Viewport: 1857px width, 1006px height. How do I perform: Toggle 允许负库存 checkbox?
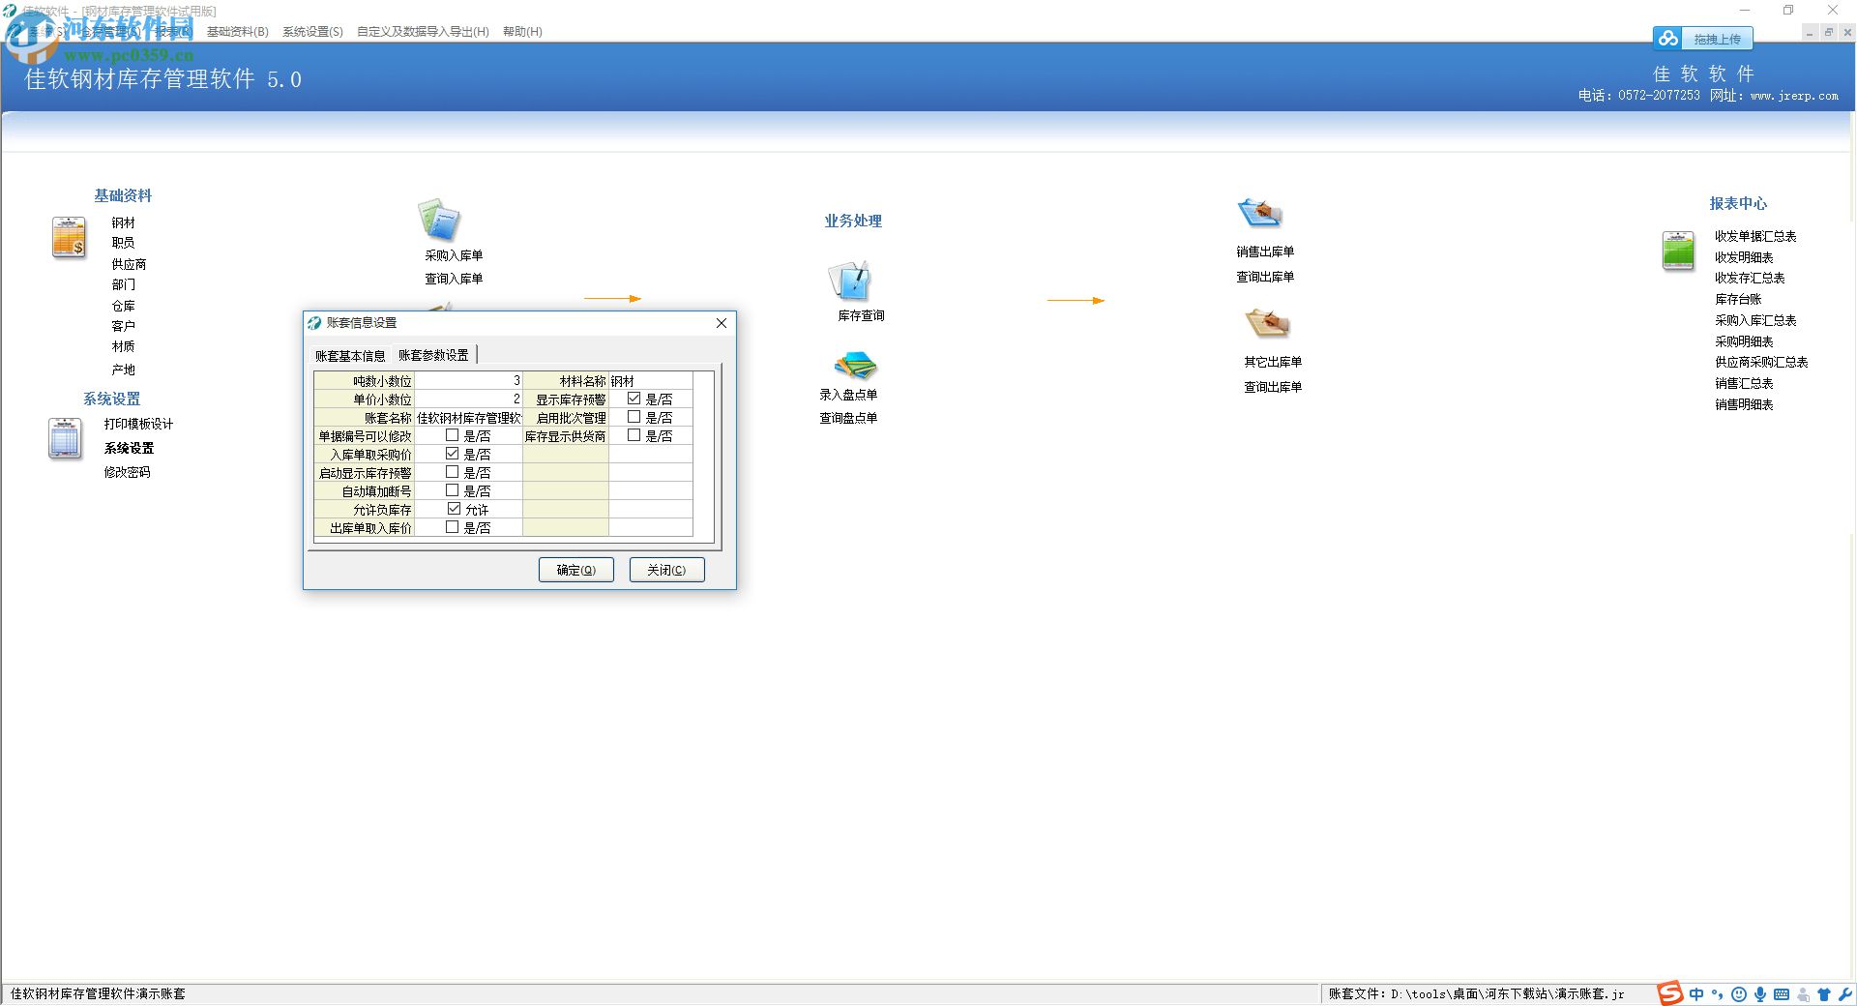(x=454, y=509)
